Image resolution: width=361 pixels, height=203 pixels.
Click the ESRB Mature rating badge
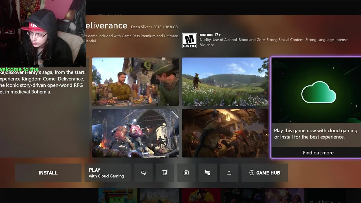tap(190, 41)
